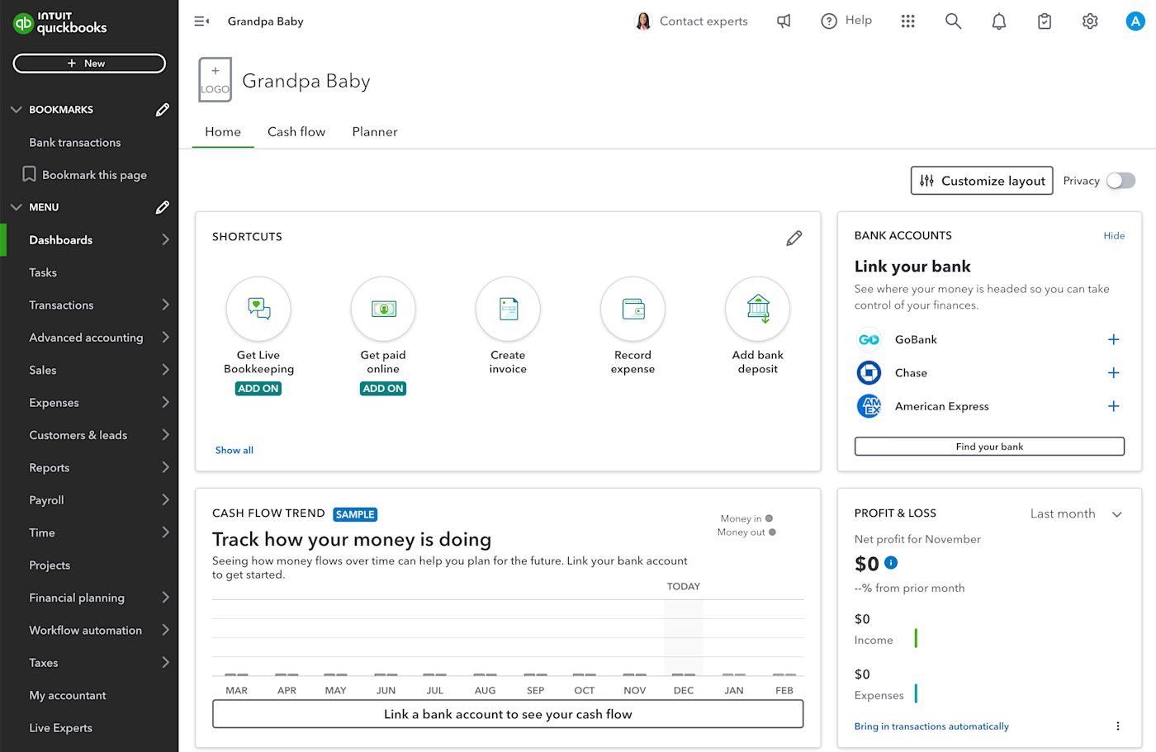Screen dimensions: 1156x752
Task: Click the Intuit QuickBooks logo
Action: tap(60, 23)
